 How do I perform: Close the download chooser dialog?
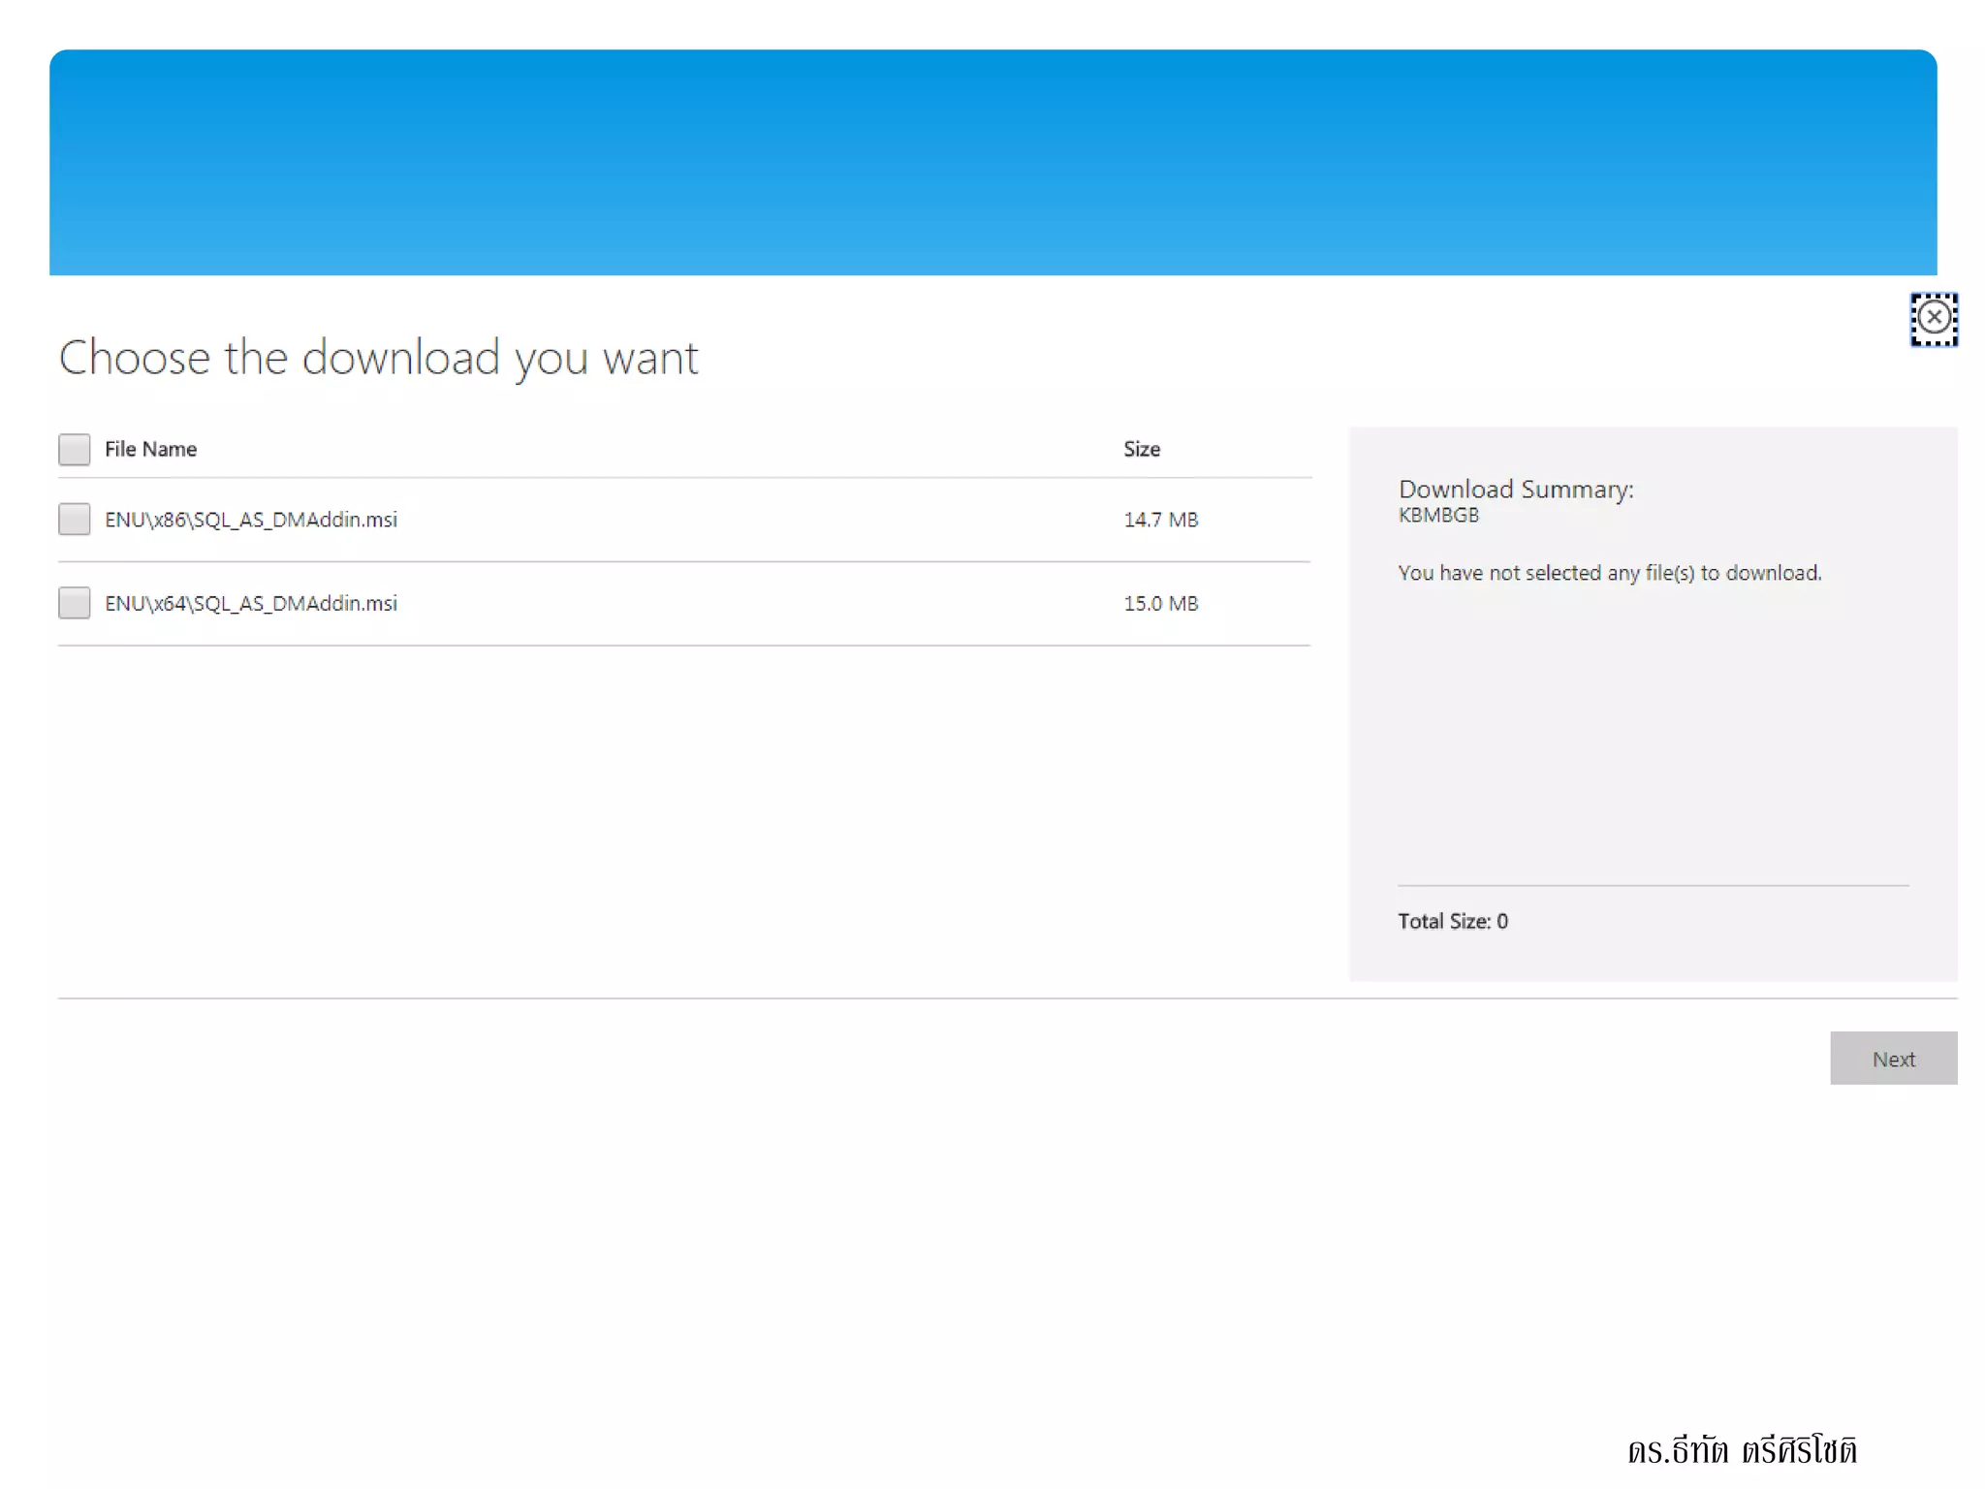(1933, 318)
